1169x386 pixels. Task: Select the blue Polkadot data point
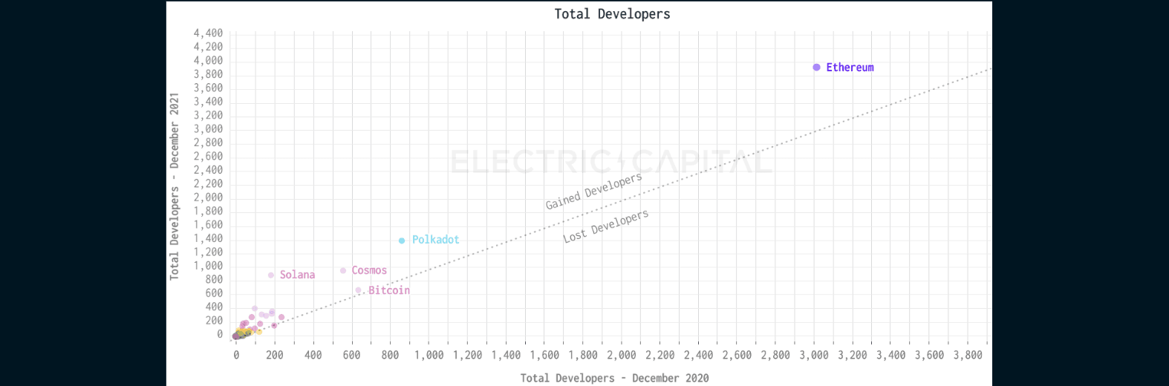pos(402,241)
